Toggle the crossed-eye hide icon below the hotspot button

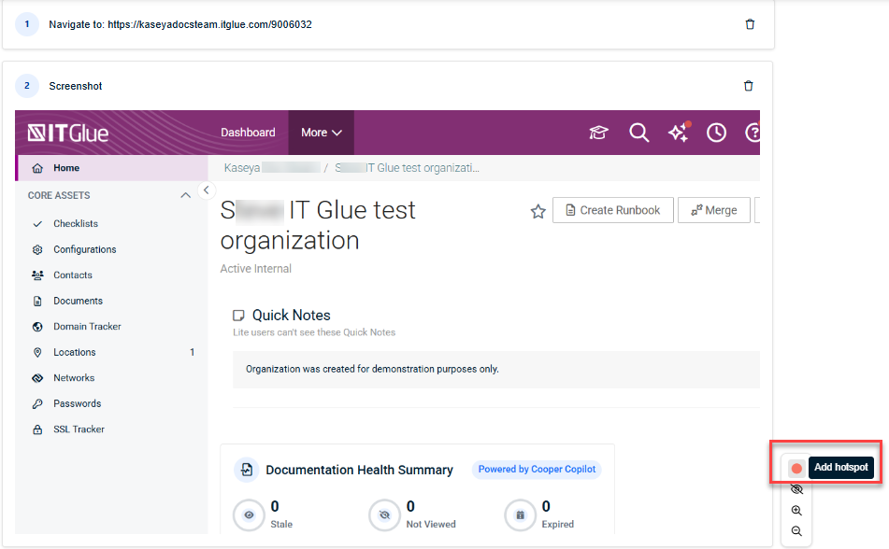[x=796, y=489]
